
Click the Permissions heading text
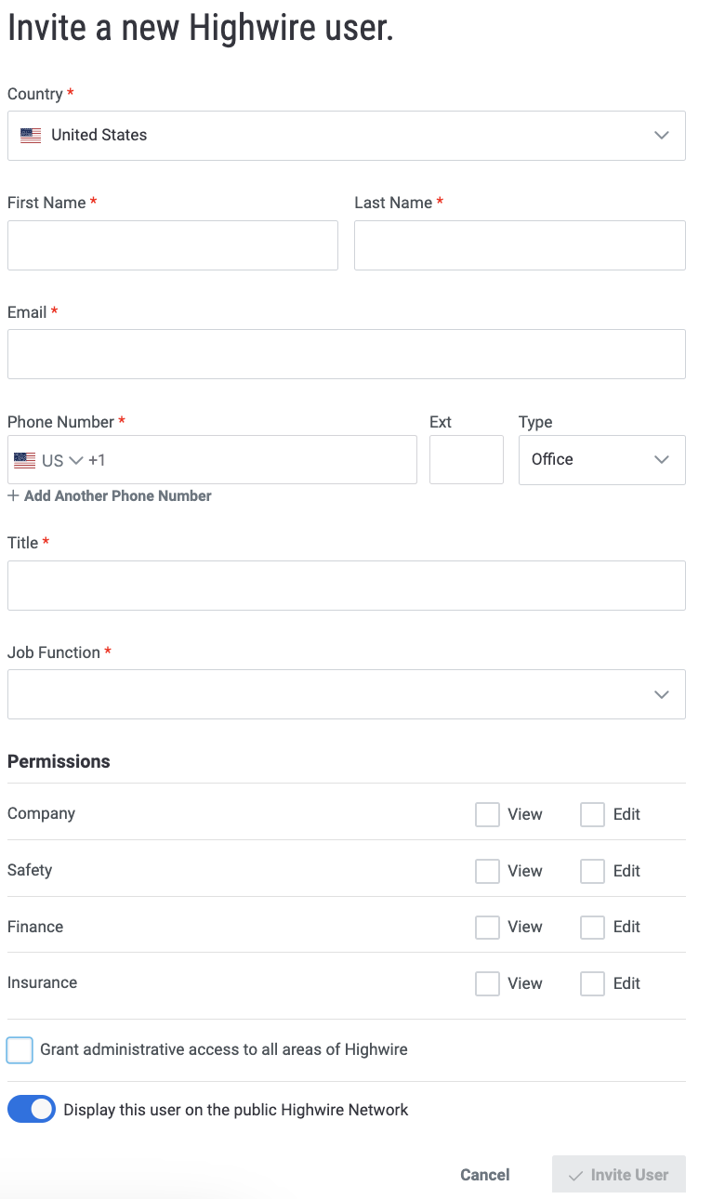pyautogui.click(x=59, y=761)
